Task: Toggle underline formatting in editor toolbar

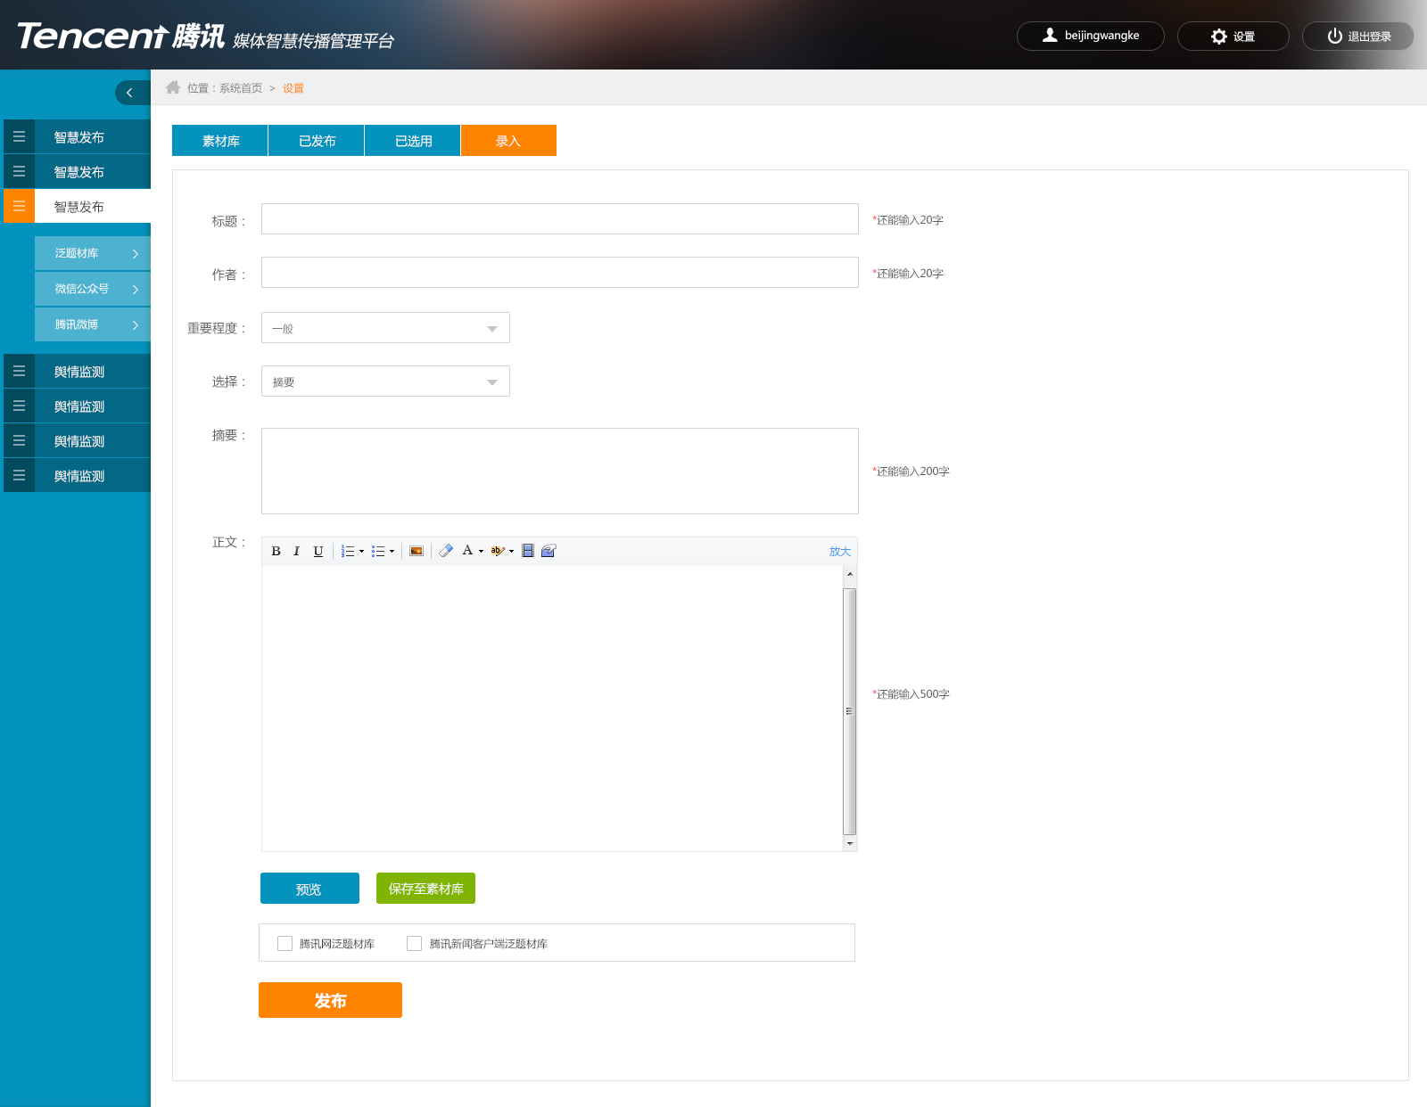Action: point(318,551)
